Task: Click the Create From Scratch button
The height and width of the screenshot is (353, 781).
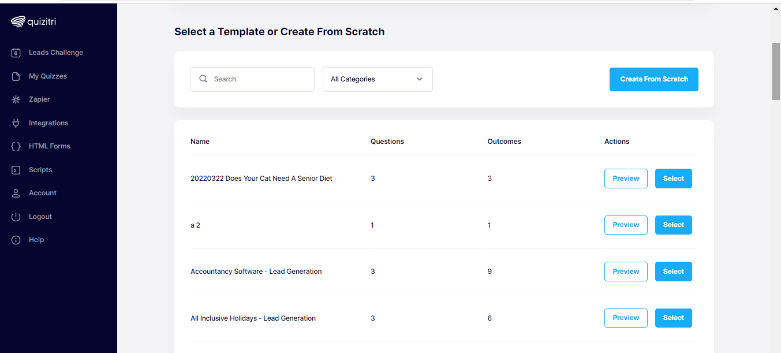Action: coord(653,79)
